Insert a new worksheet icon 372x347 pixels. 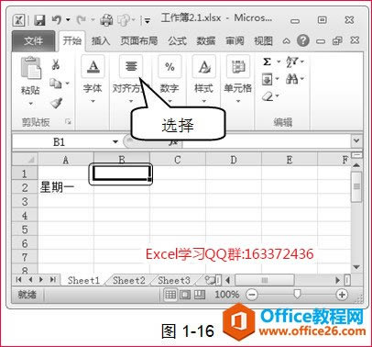pyautogui.click(x=210, y=280)
